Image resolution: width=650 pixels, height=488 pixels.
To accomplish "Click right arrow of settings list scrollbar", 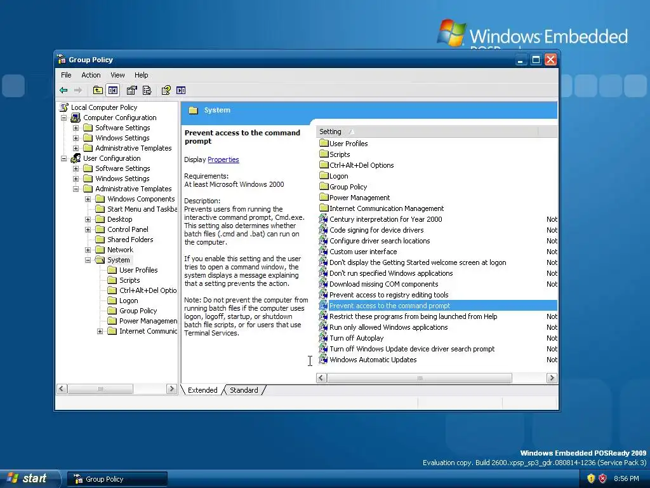I will 552,378.
